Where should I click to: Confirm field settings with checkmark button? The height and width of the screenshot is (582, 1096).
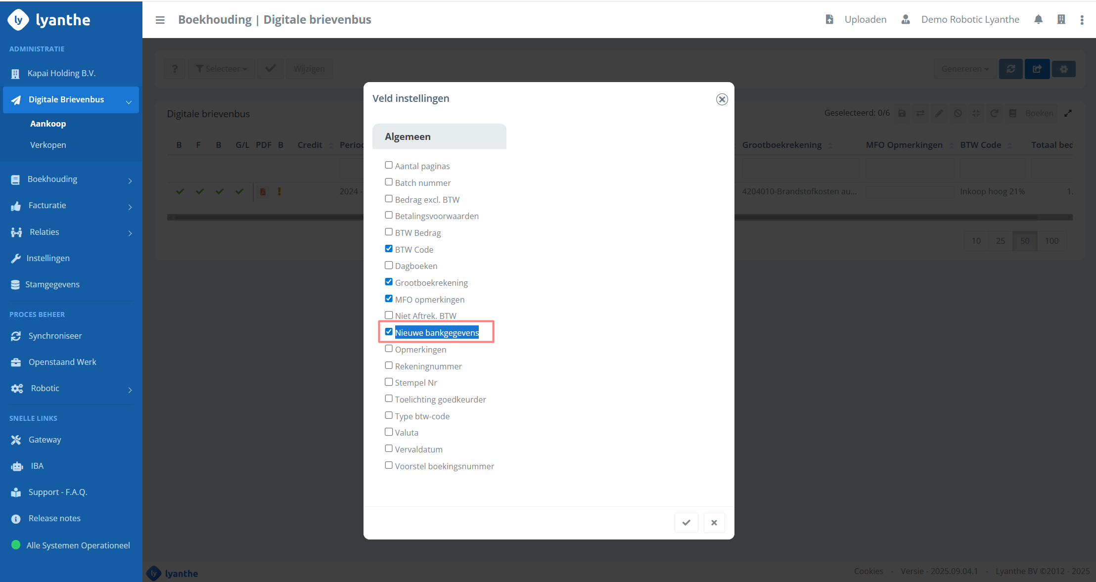[x=686, y=523]
